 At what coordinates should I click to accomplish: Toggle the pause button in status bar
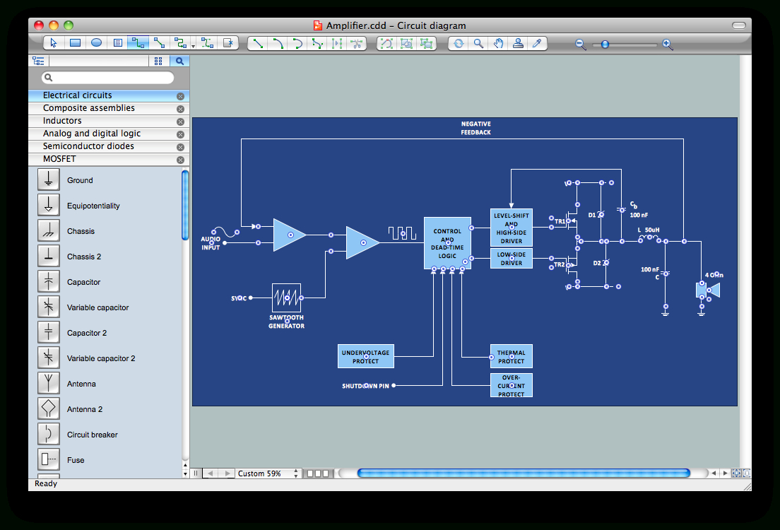click(196, 473)
